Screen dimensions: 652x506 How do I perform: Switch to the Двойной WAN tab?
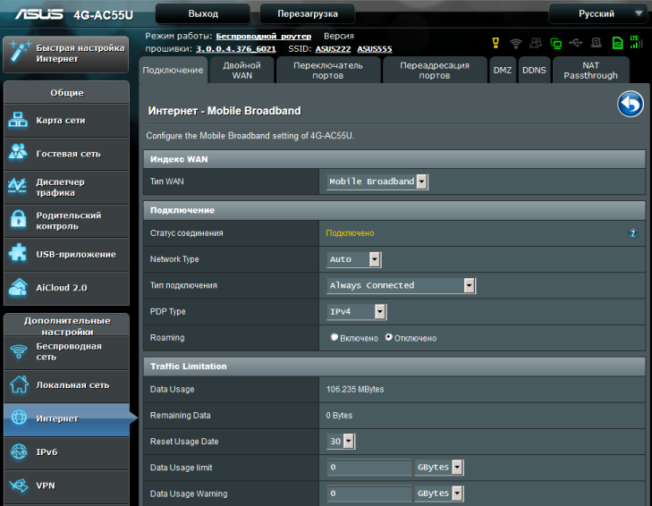pyautogui.click(x=242, y=71)
